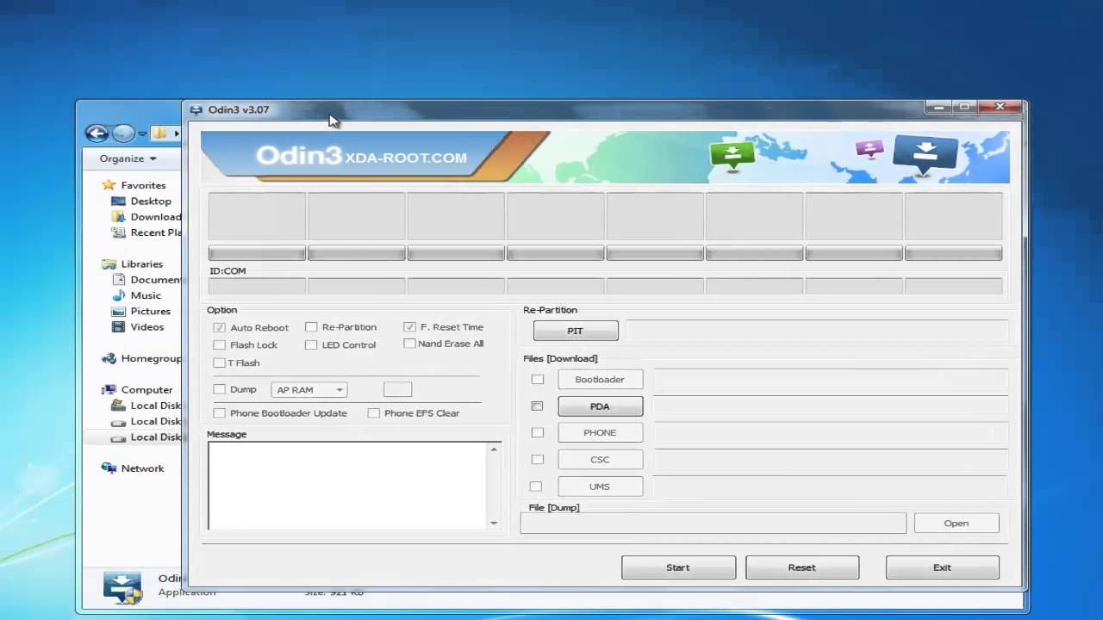Click the PHONE file button
The image size is (1103, 620).
[x=600, y=432]
